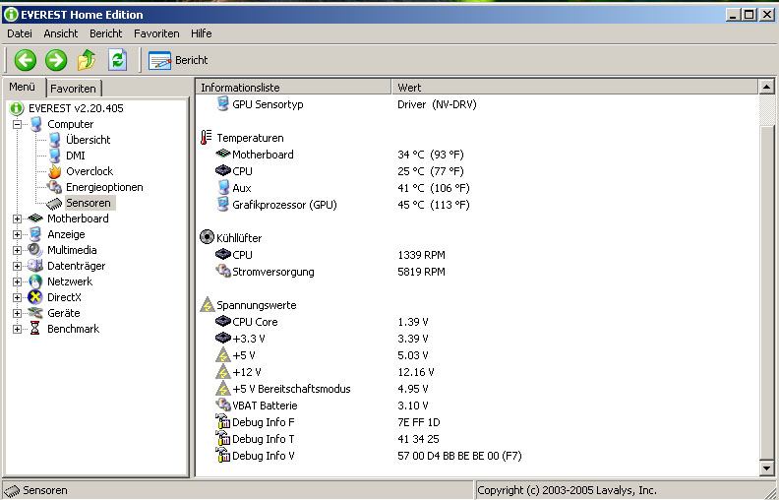
Task: Switch to the Menü tab
Action: [x=23, y=87]
